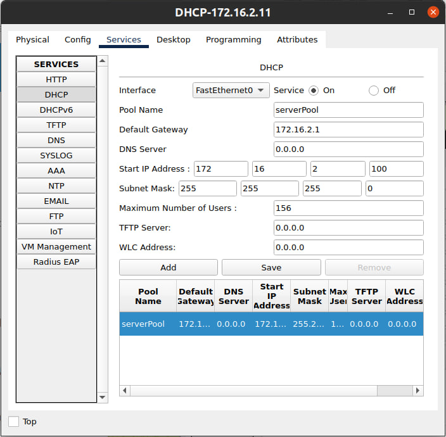
Task: Click the WLC Address field
Action: [348, 247]
